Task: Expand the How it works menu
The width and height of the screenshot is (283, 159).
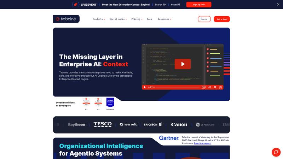Action: 118,19
